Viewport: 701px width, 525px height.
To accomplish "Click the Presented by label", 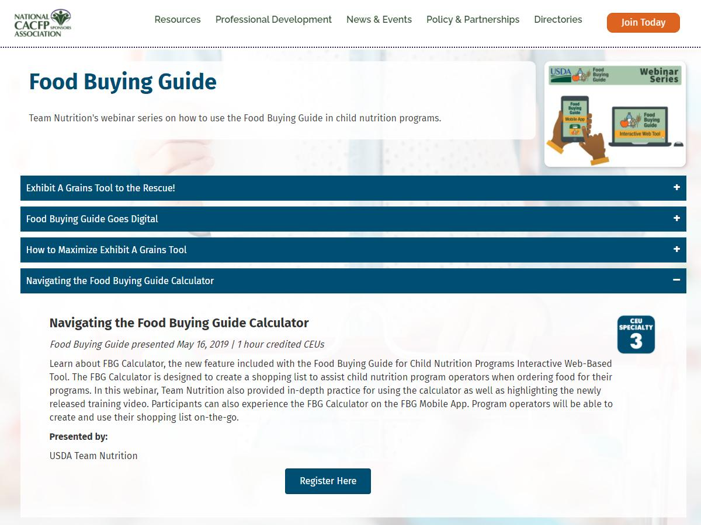I will 79,437.
